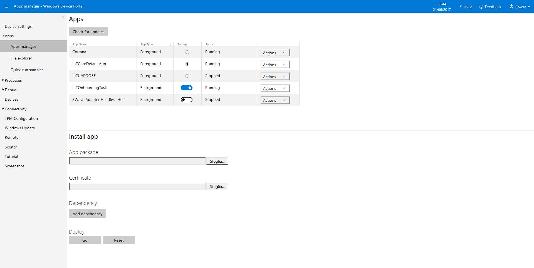Viewport: 534px width, 268px height.
Task: Select IoTCoreDefaultApp startup radio button
Action: [187, 64]
